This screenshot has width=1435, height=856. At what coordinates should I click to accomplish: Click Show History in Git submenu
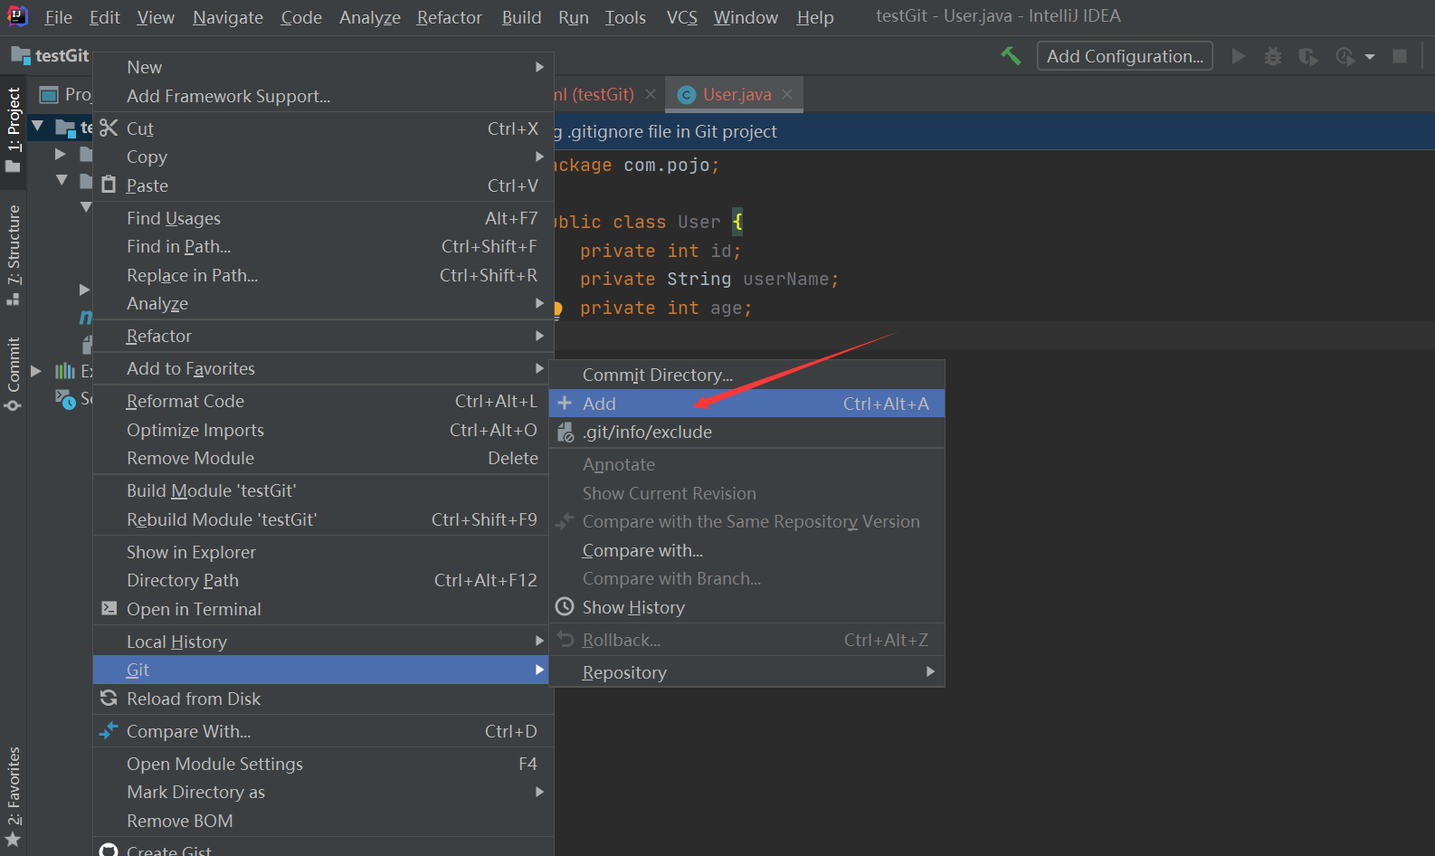tap(747, 607)
